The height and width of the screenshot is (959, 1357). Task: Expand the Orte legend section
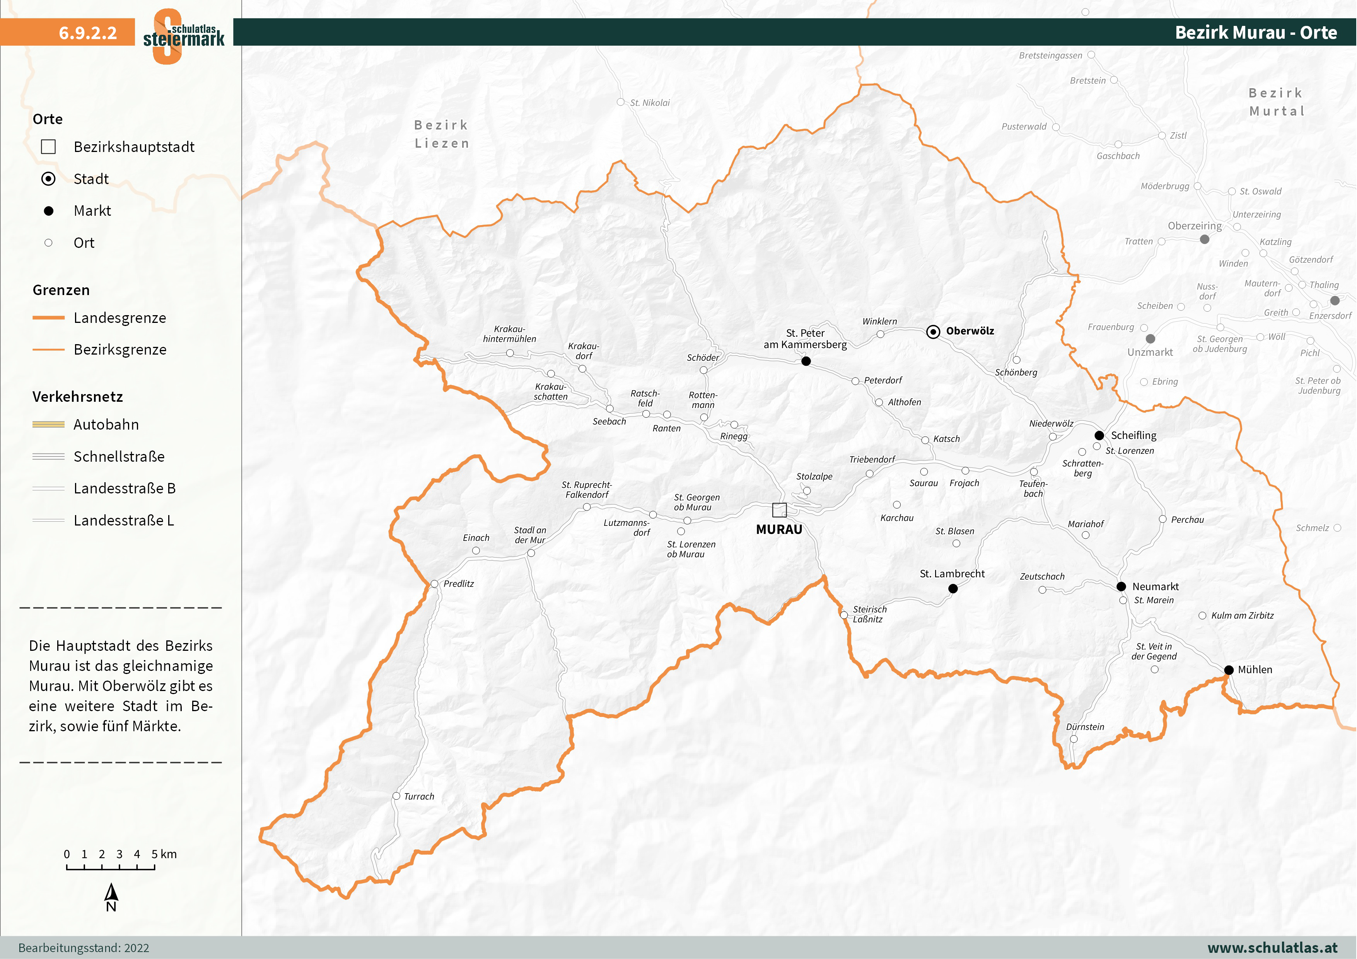(48, 119)
